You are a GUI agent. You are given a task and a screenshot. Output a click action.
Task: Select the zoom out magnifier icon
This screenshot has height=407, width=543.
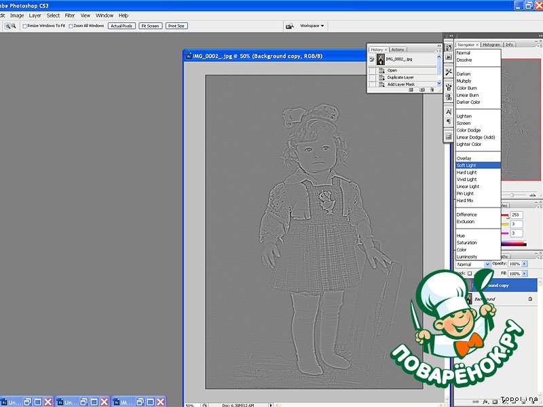(x=14, y=26)
